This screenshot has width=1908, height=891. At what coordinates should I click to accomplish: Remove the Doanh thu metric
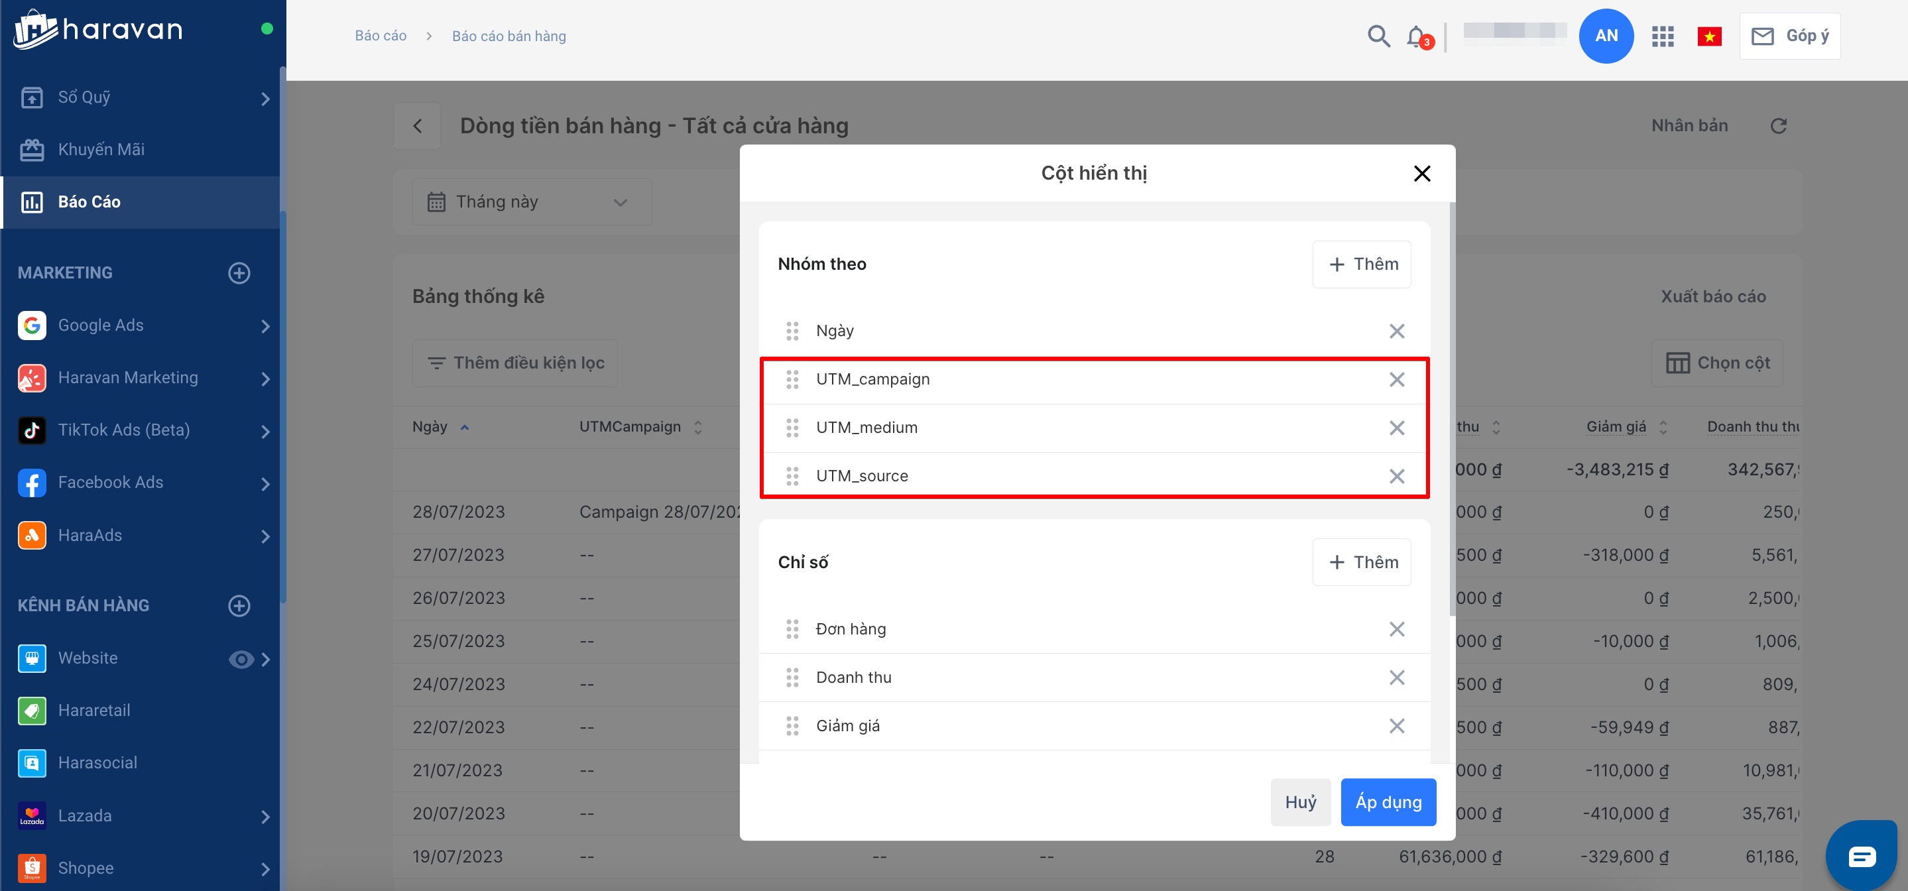(1396, 677)
